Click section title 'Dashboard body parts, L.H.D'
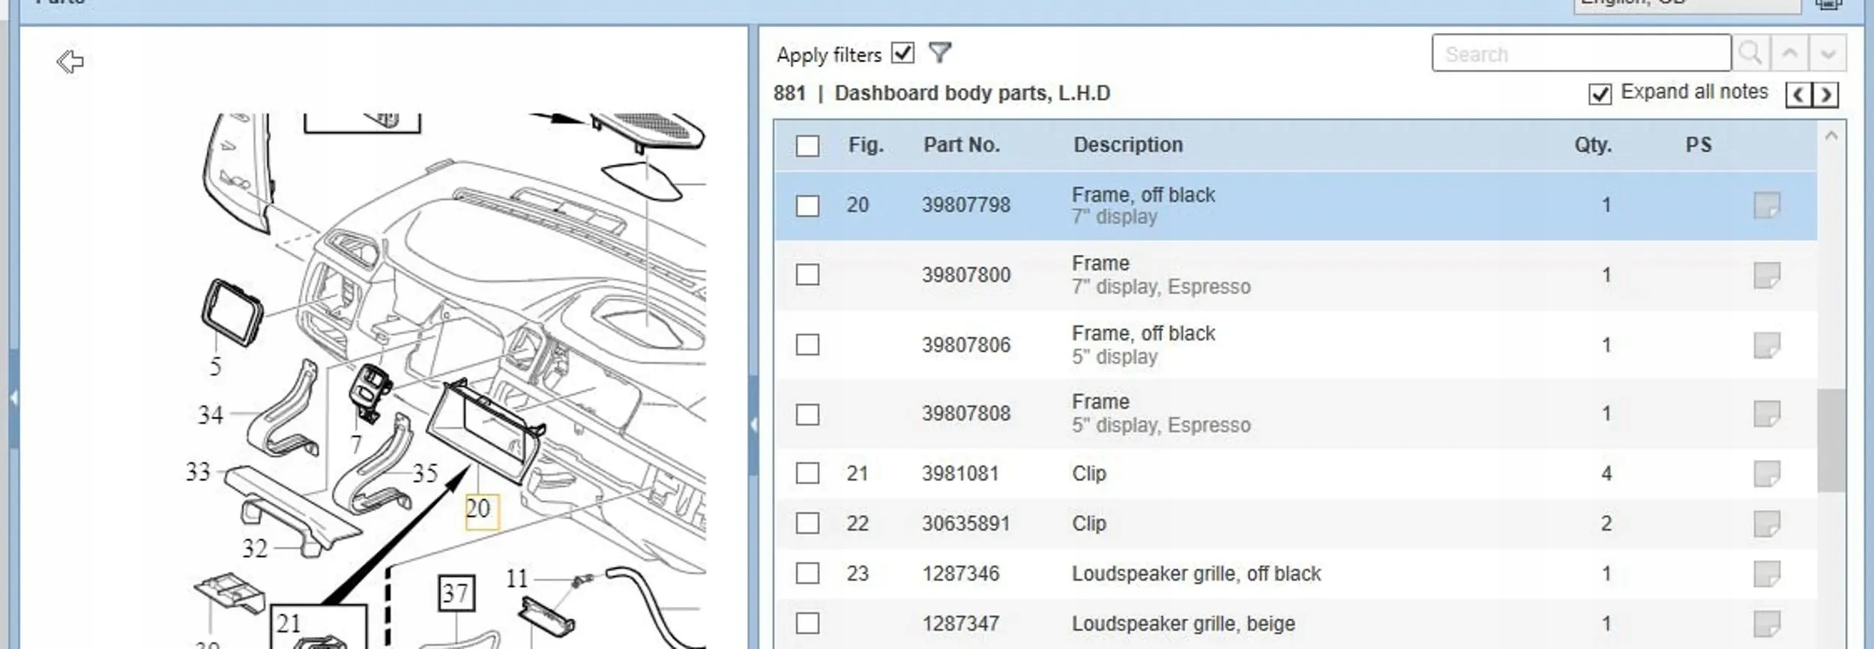The height and width of the screenshot is (649, 1874). 972,94
